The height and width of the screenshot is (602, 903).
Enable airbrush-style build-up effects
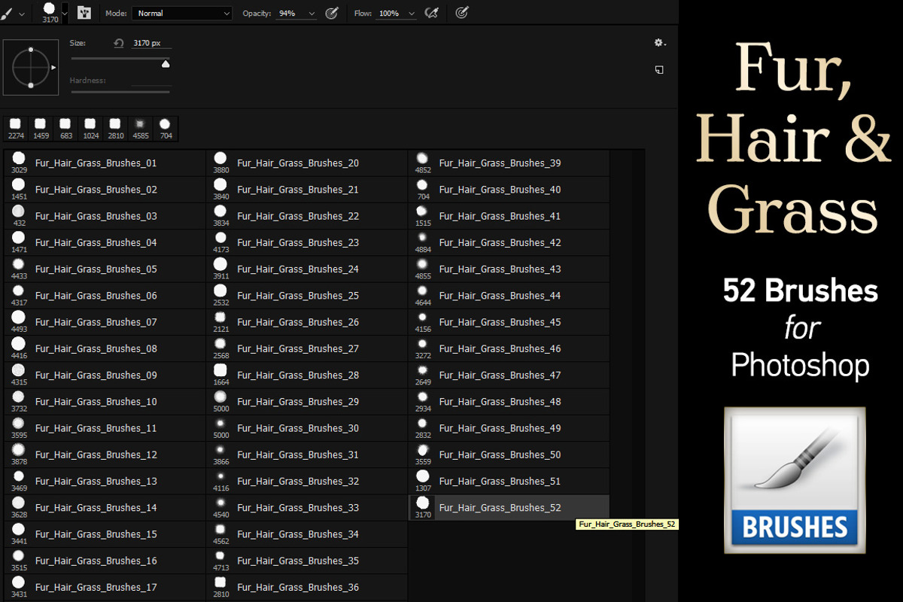coord(431,13)
